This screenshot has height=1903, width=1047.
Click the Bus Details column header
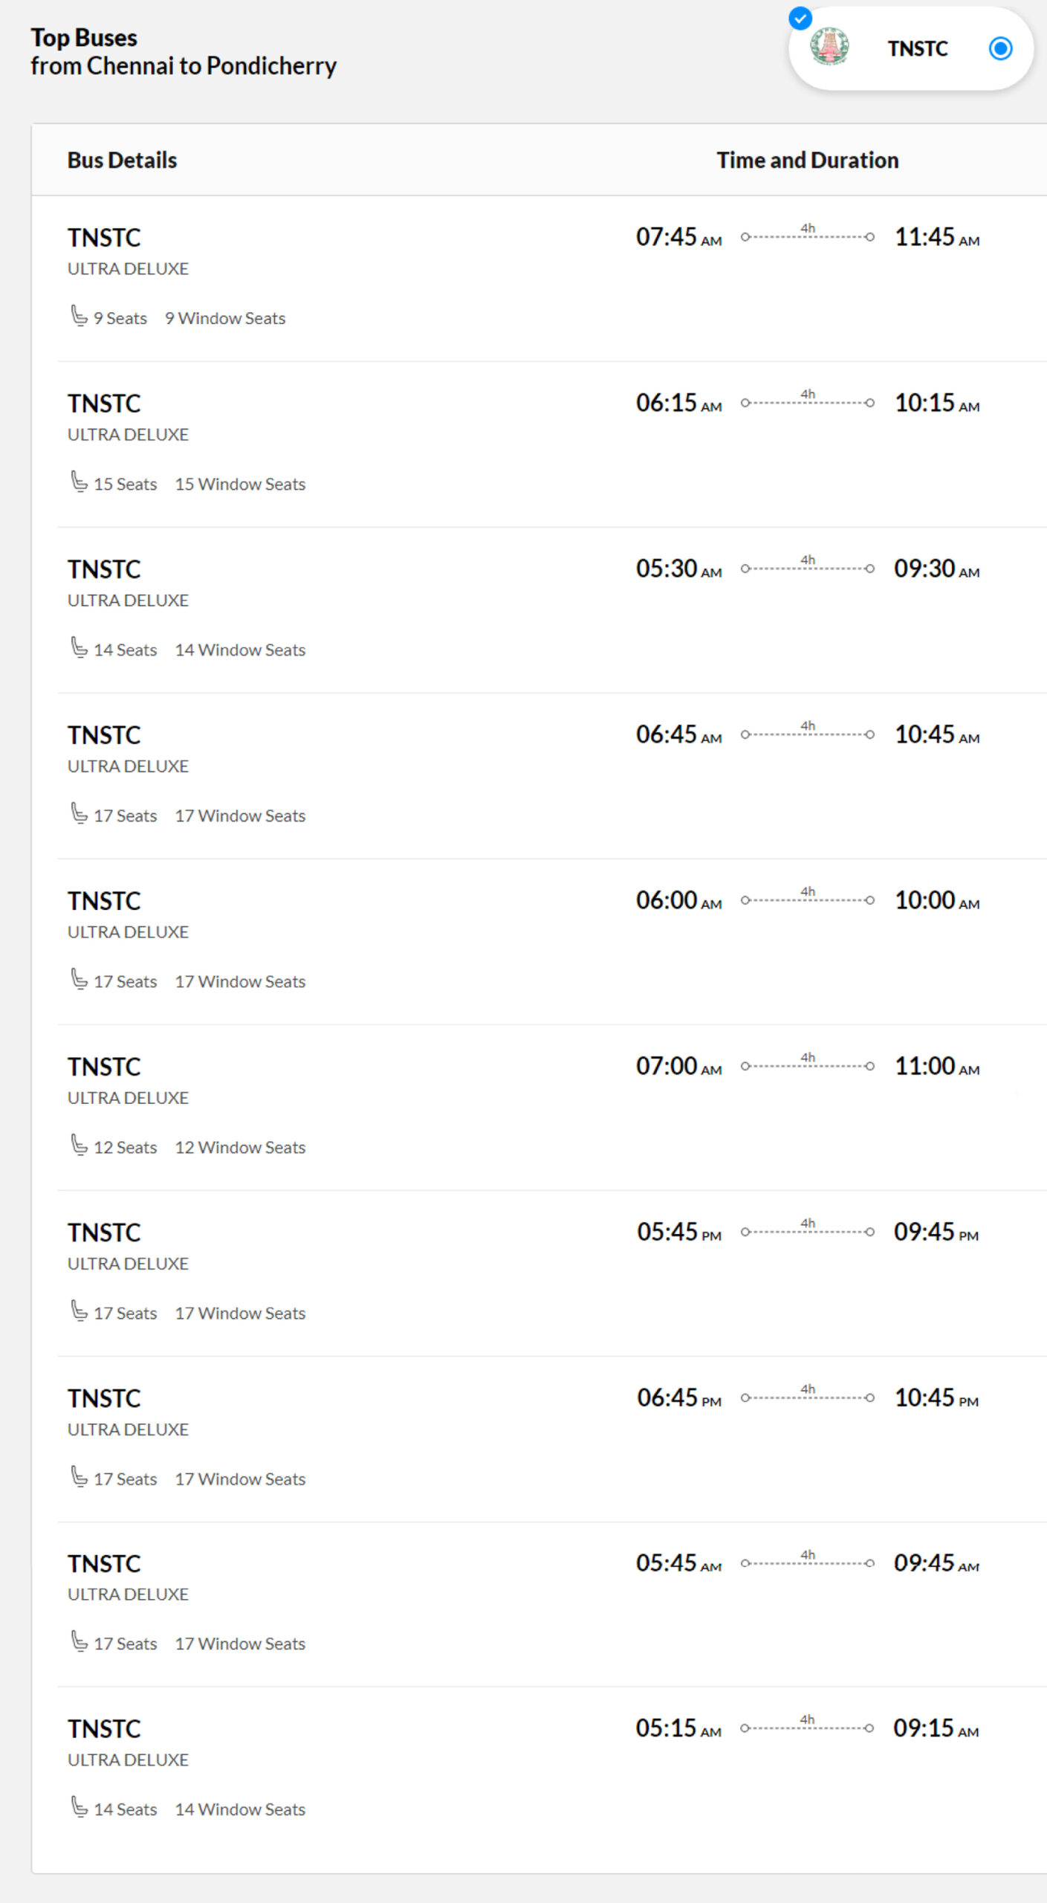122,160
